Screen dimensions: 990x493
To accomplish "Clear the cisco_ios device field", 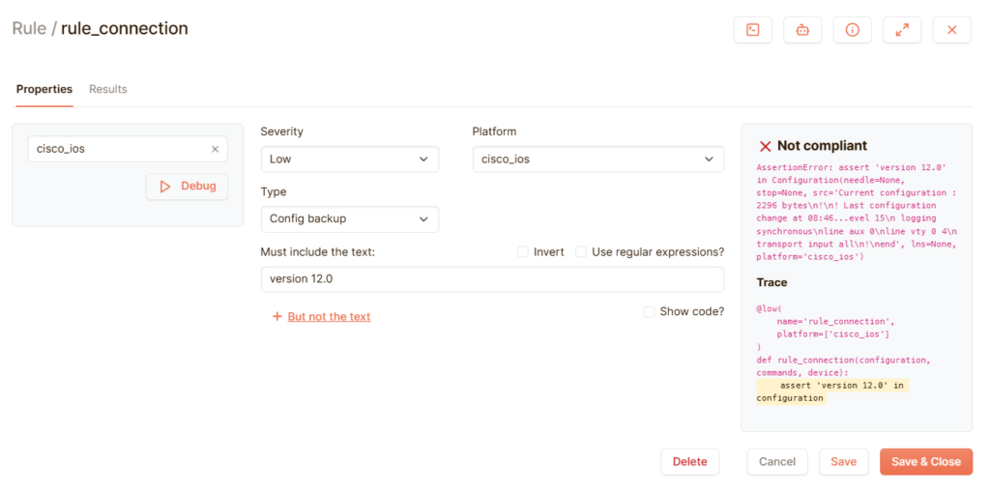I will (x=215, y=149).
